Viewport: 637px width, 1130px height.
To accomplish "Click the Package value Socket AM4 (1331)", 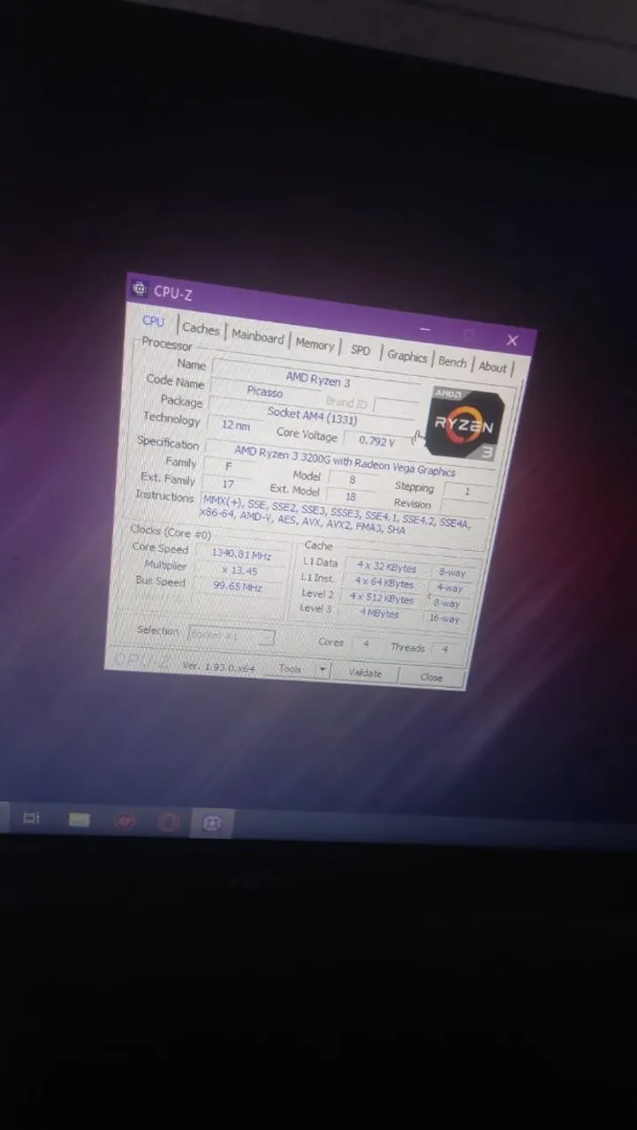I will pos(312,416).
